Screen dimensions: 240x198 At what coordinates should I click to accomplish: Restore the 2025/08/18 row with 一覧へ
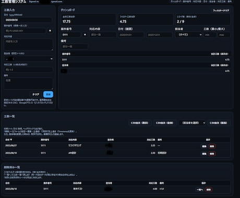tap(200, 190)
